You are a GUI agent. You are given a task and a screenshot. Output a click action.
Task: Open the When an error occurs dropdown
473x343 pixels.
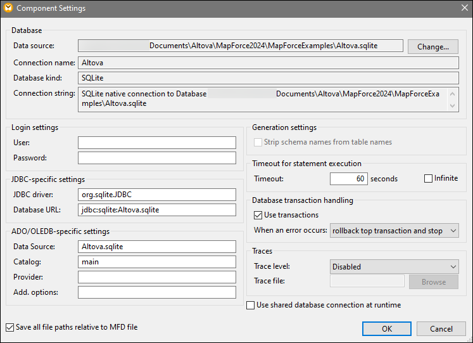[394, 231]
